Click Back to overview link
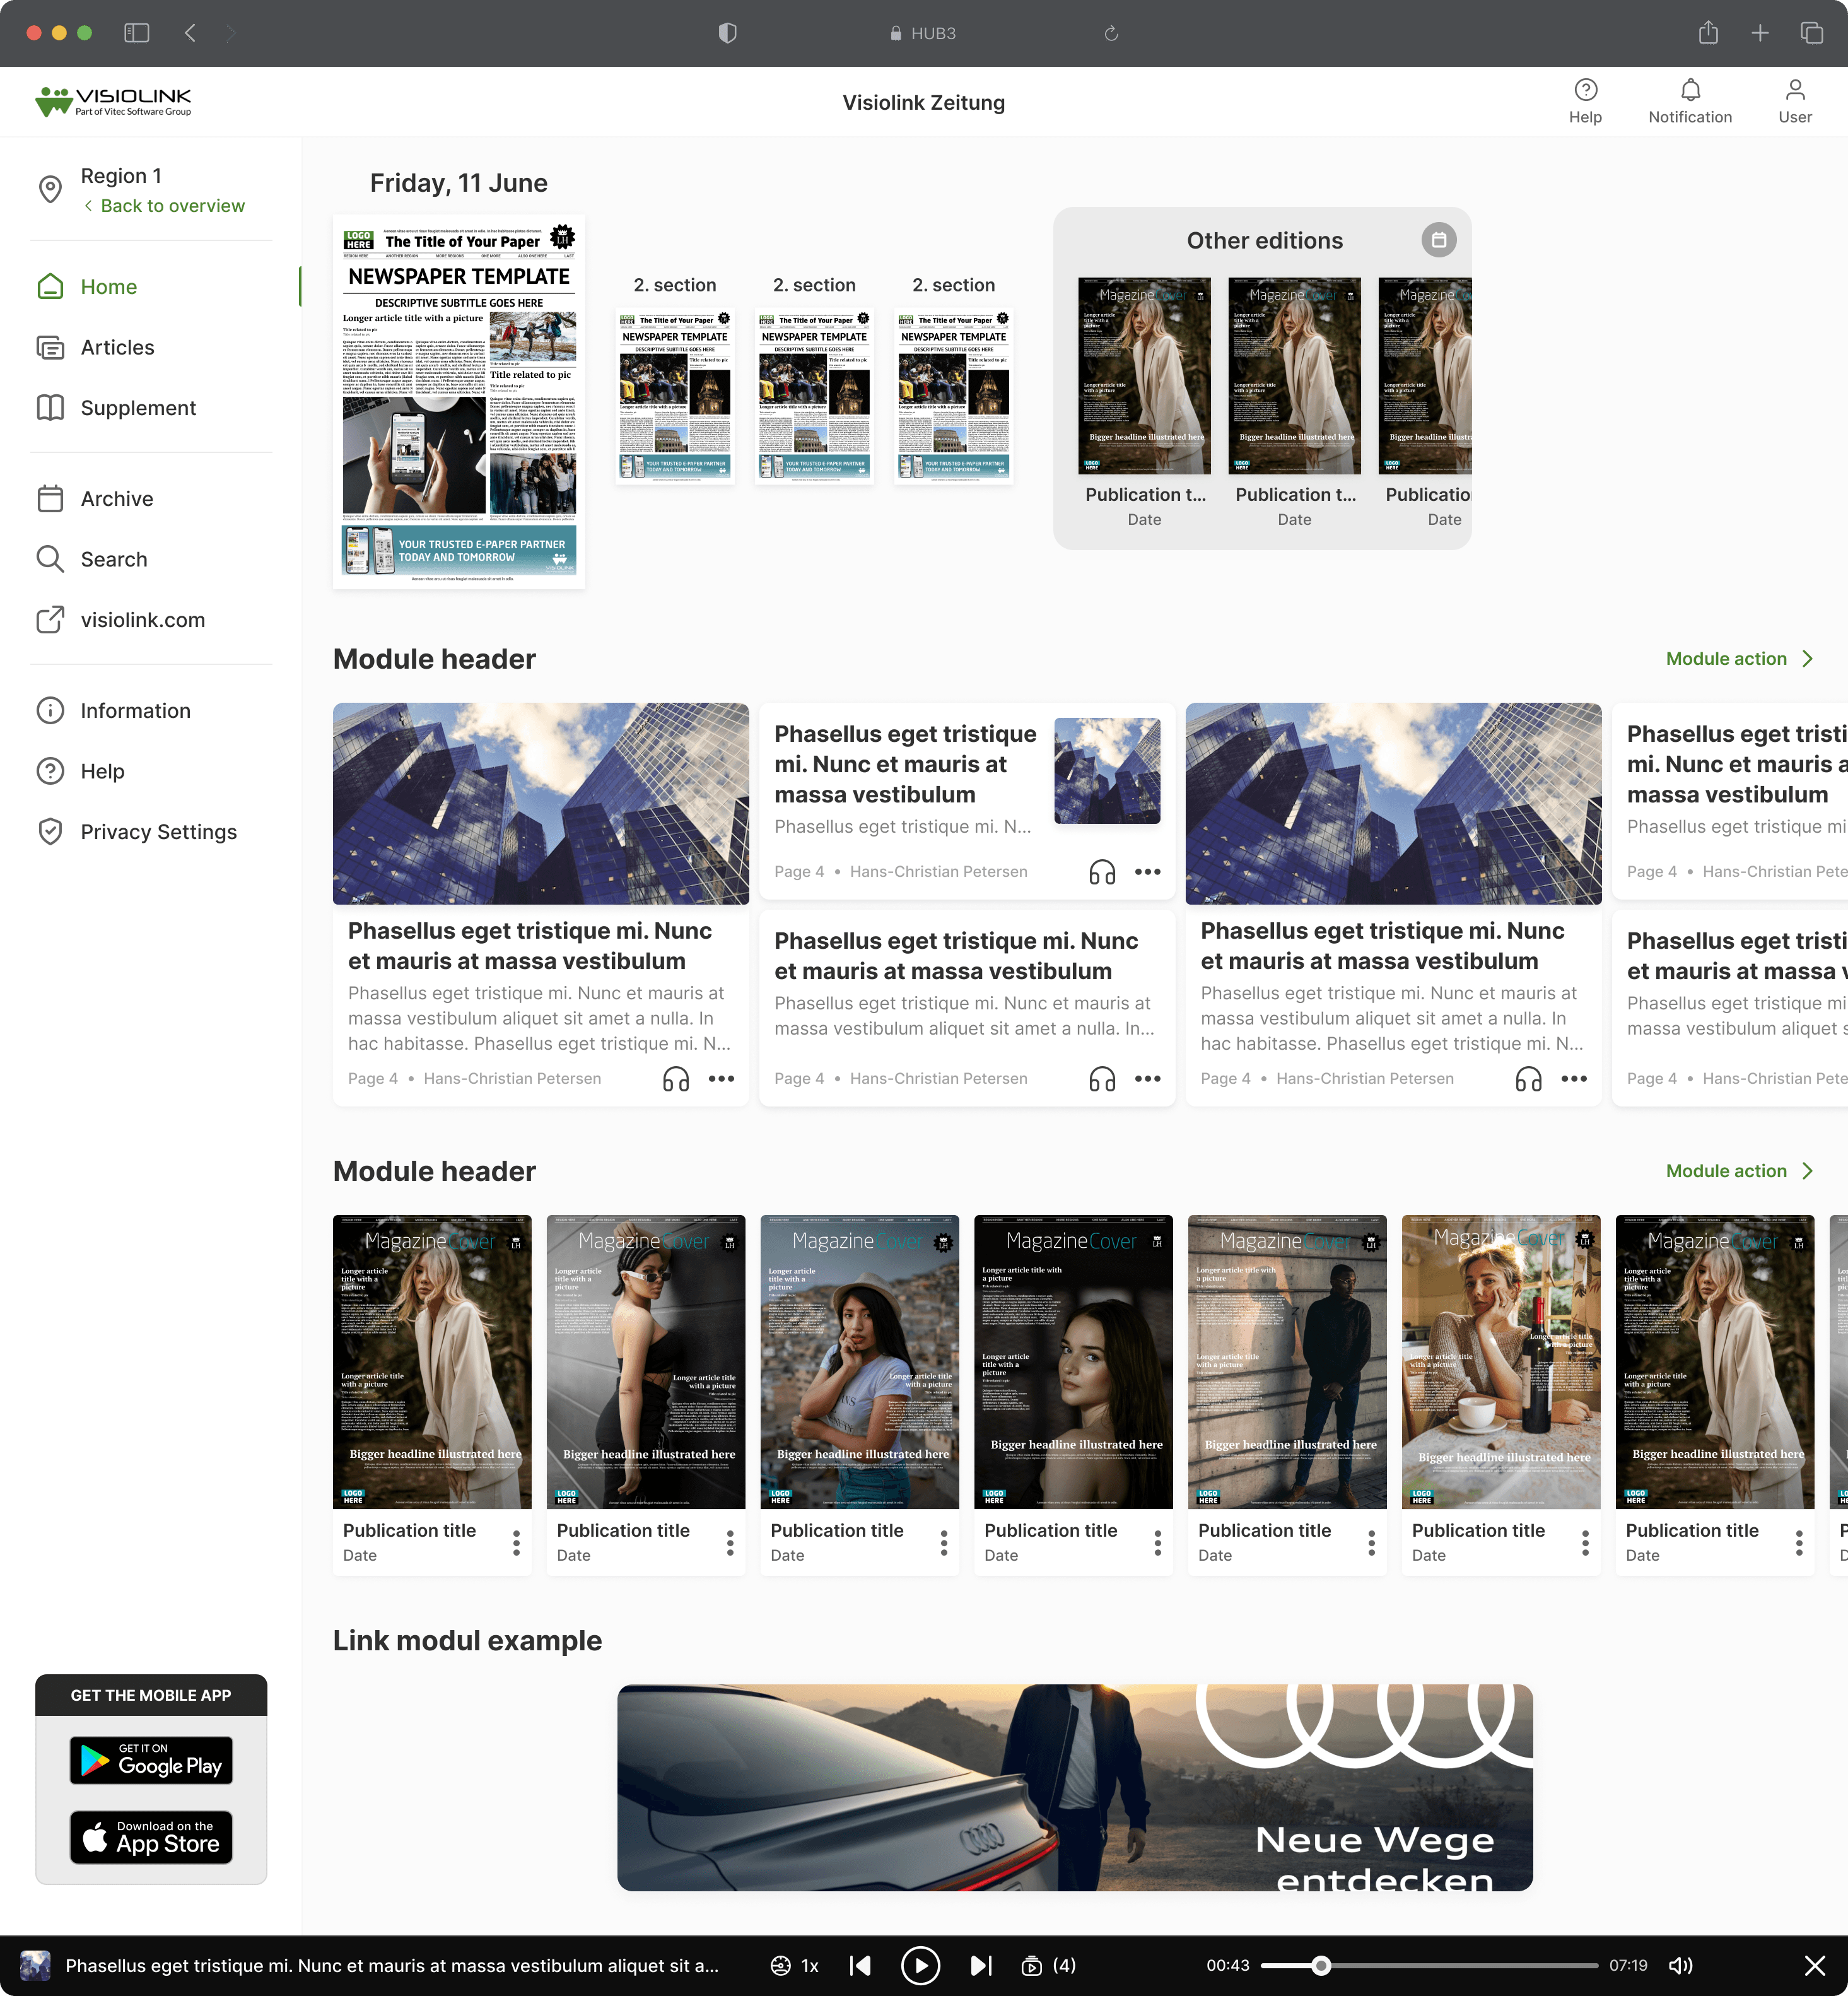Image resolution: width=1848 pixels, height=1996 pixels. point(172,206)
